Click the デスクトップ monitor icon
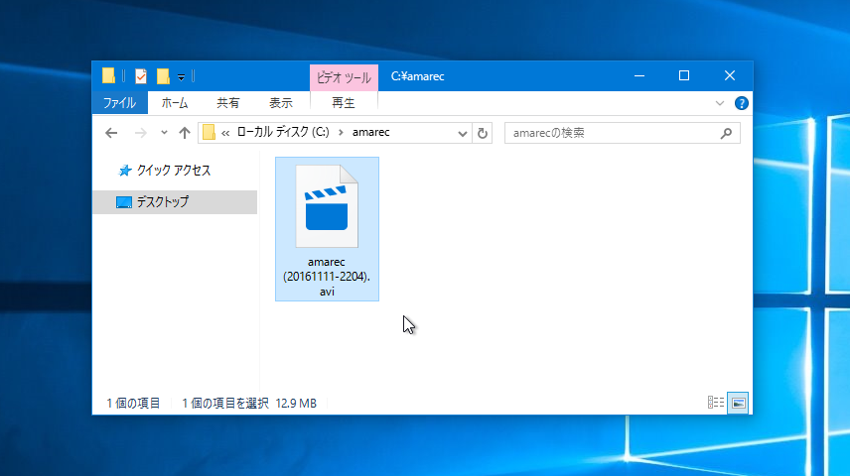Viewport: 850px width, 476px height. pos(123,202)
